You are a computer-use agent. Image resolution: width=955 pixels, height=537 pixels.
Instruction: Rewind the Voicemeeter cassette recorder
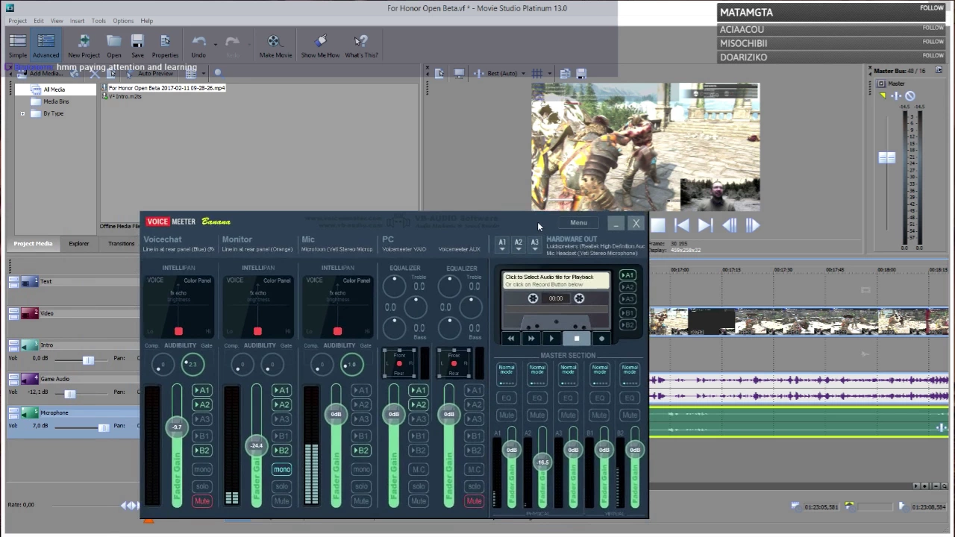click(511, 339)
